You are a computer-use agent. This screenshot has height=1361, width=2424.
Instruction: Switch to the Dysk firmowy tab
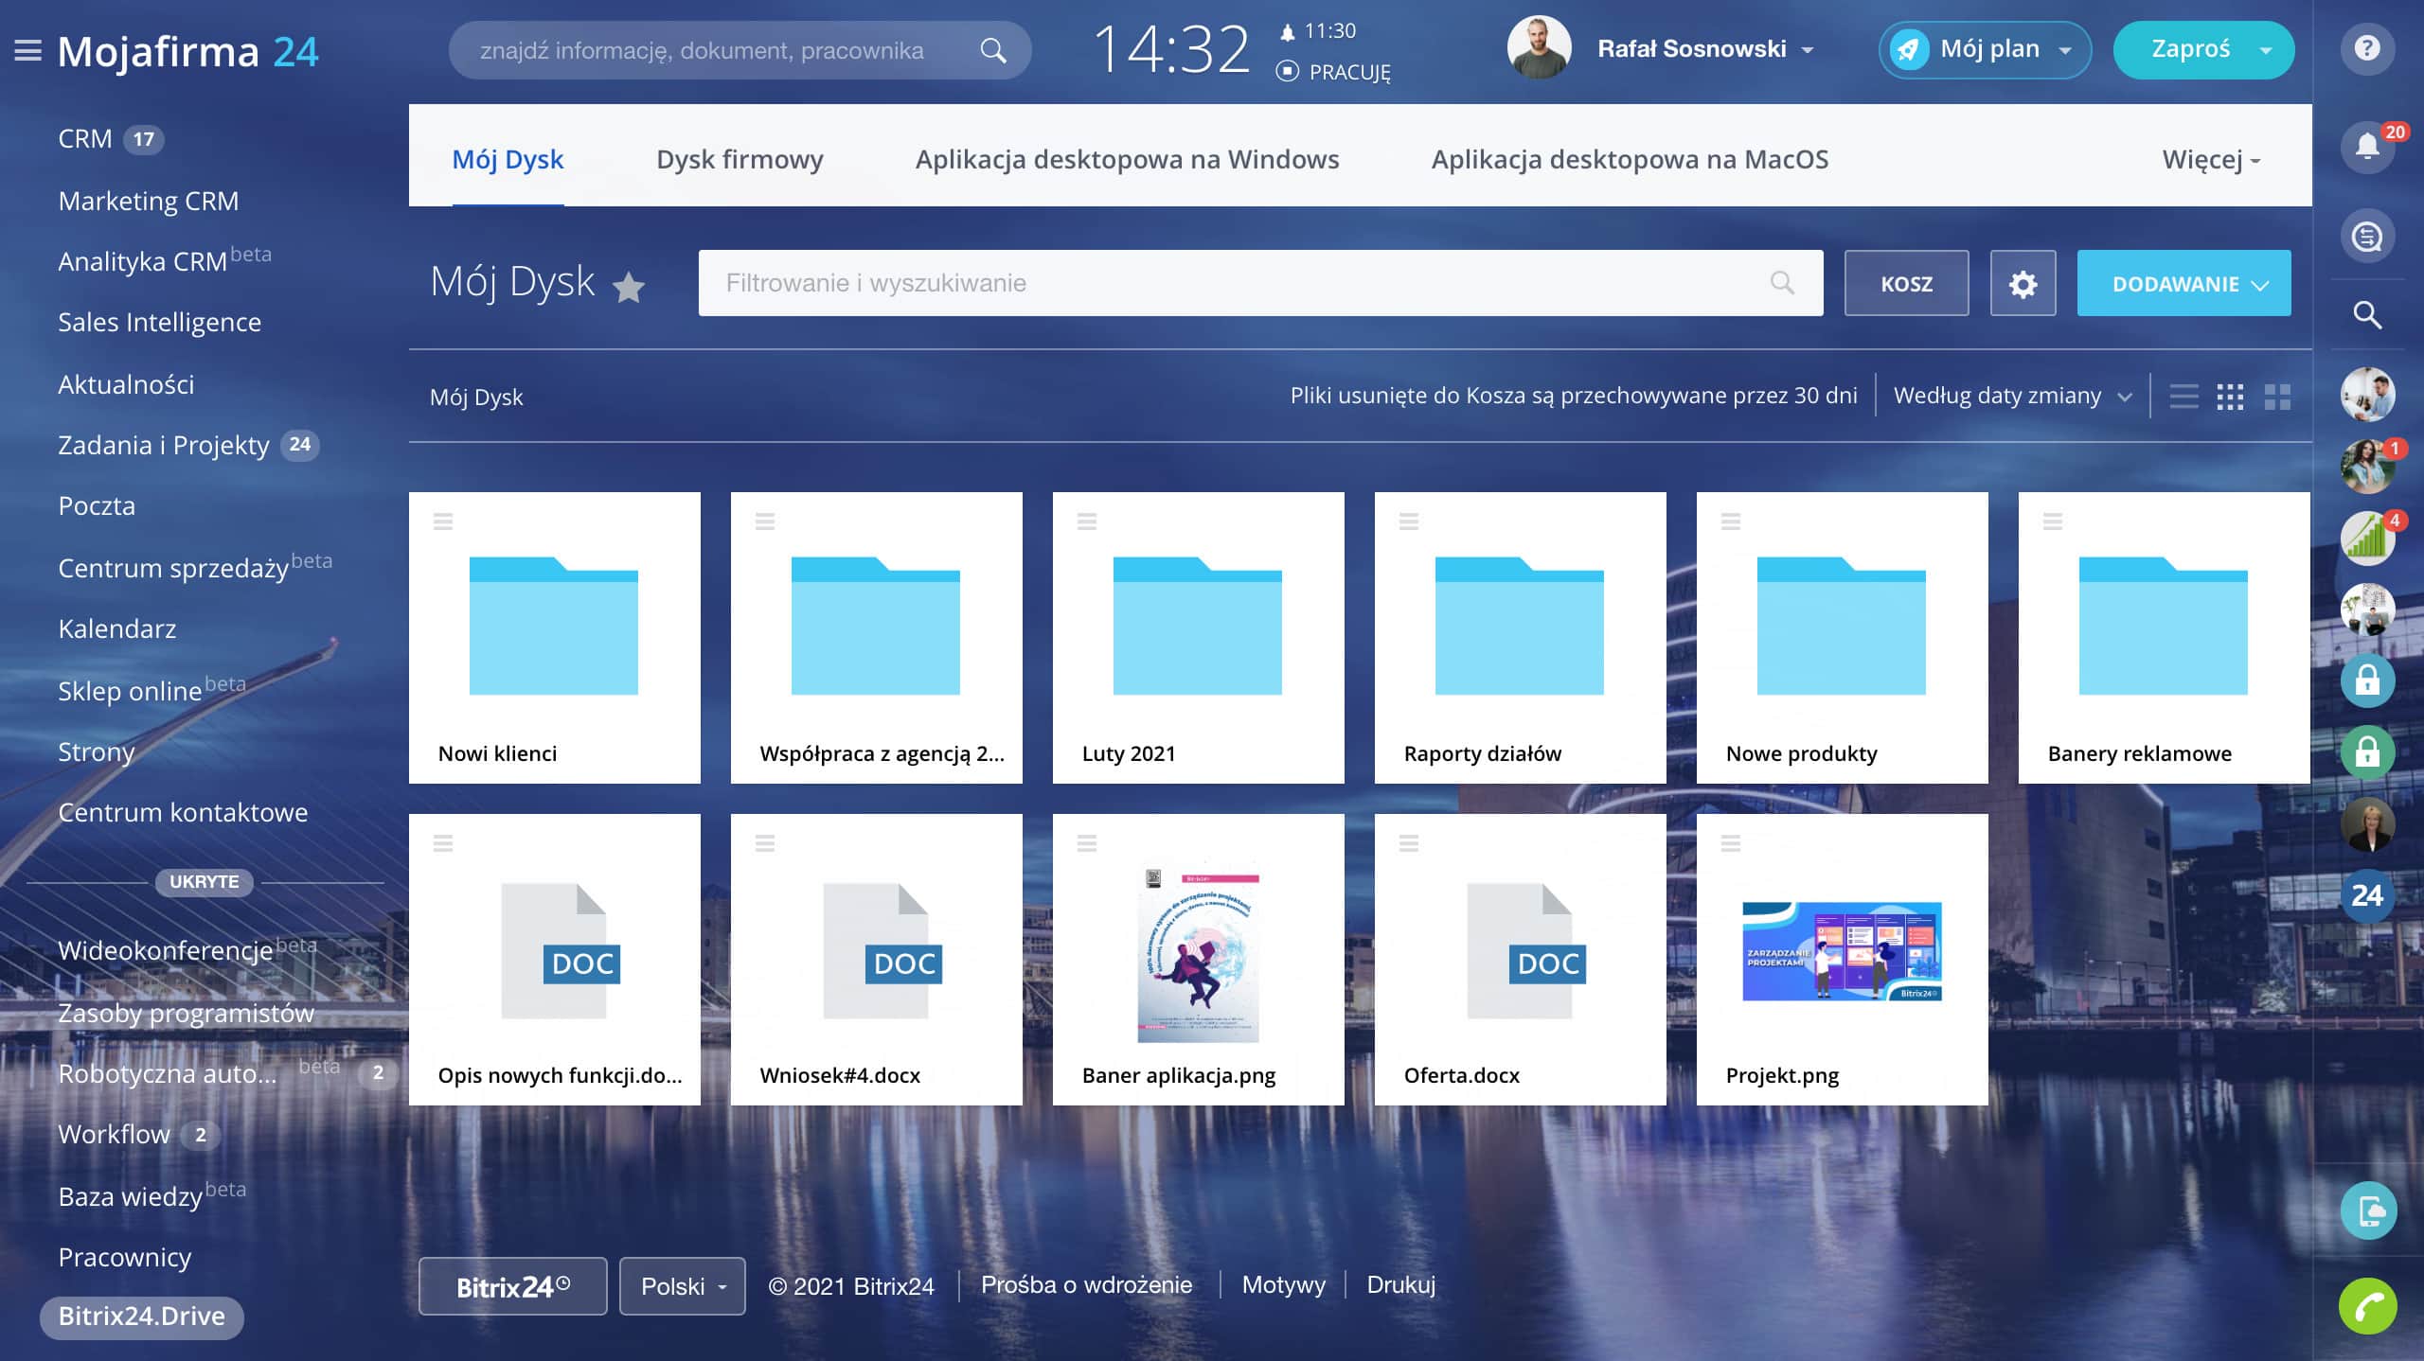(x=740, y=159)
